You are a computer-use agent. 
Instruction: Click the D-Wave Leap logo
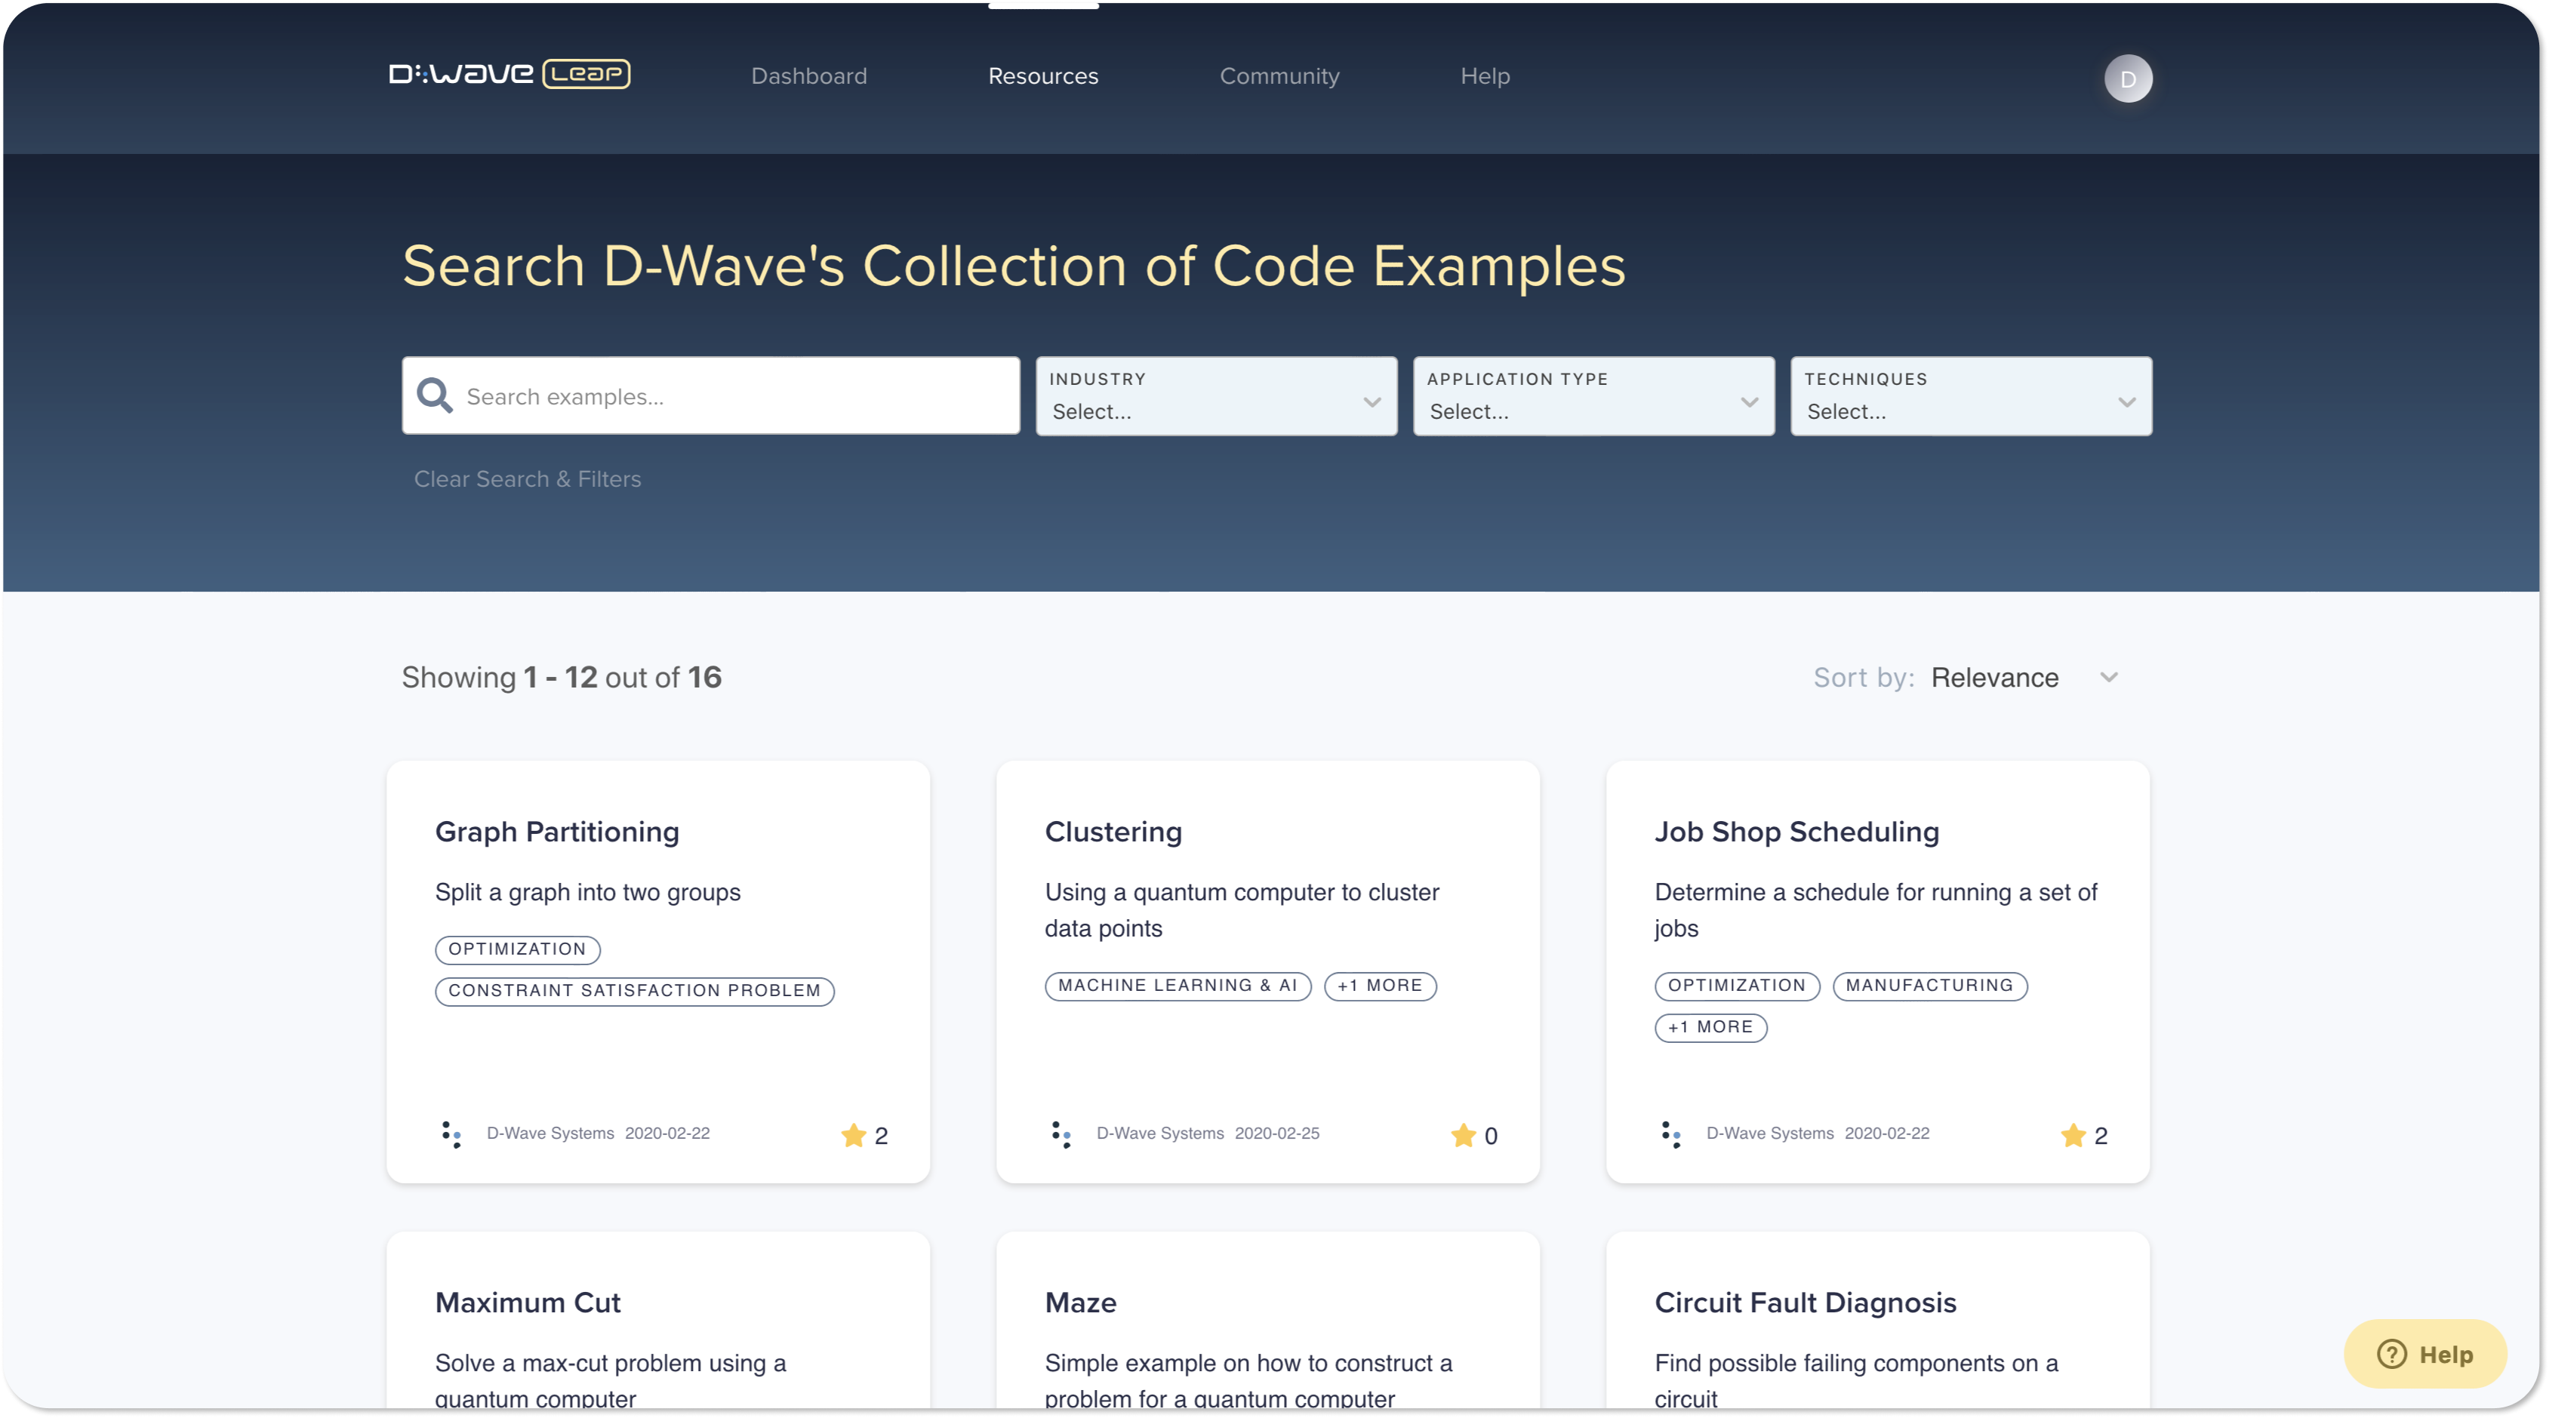tap(509, 74)
